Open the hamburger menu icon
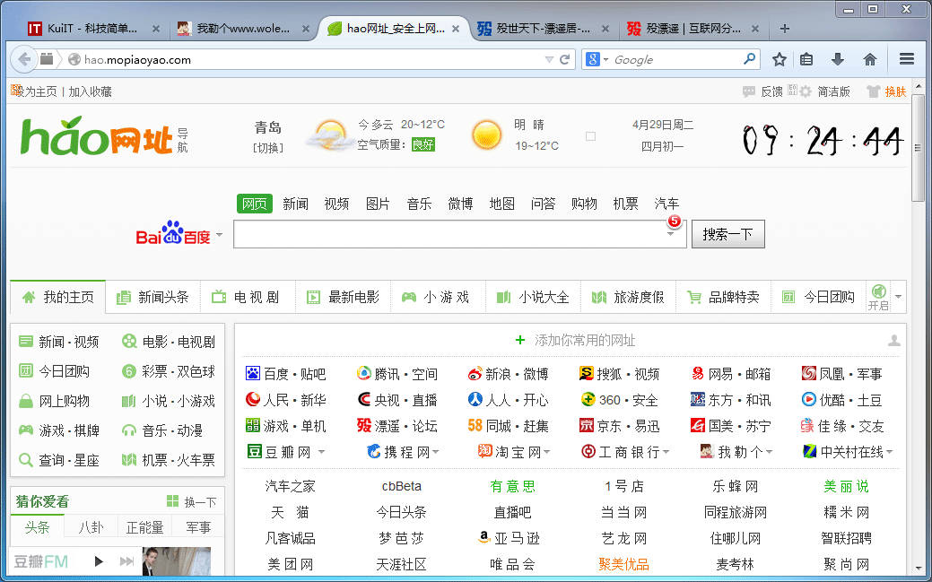 coord(907,59)
